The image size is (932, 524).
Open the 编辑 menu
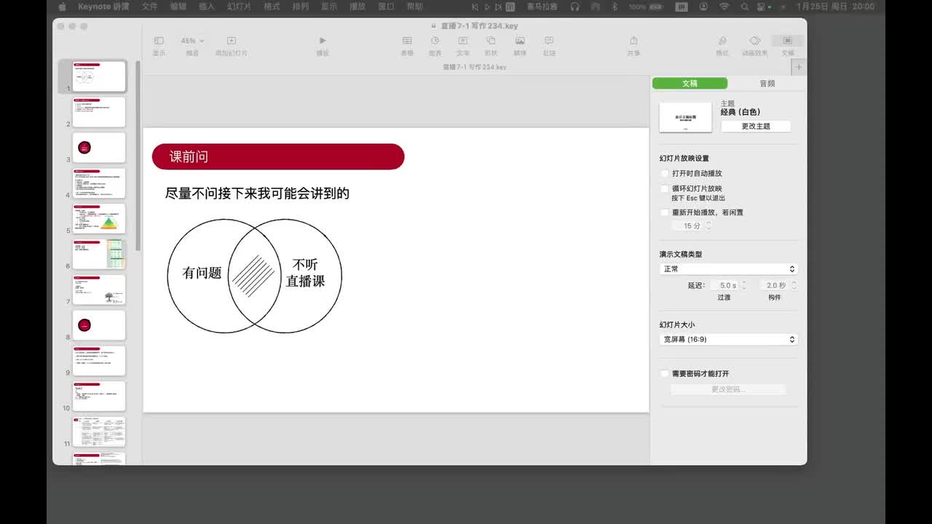point(178,7)
